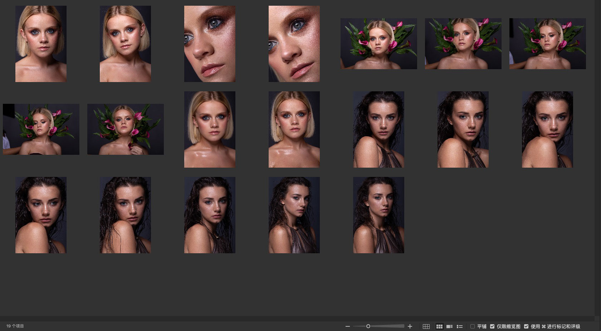Select first brunette portrait in second row
601x331 pixels.
coord(378,129)
